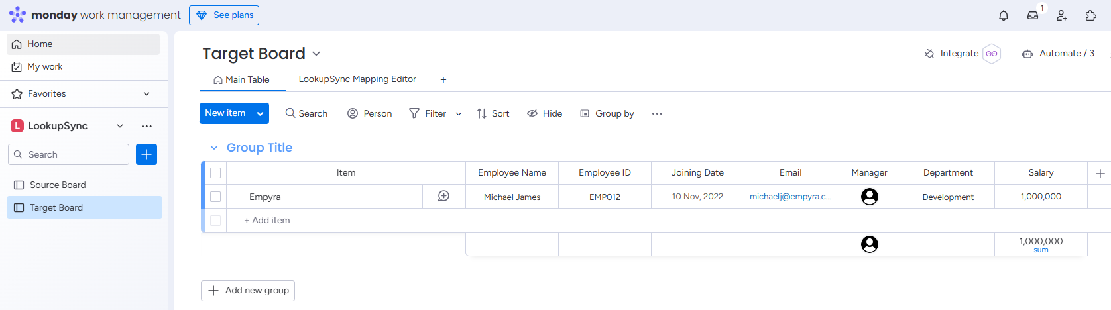Screen dimensions: 1111x310
Task: Click the EMP012 cell
Action: coord(605,197)
